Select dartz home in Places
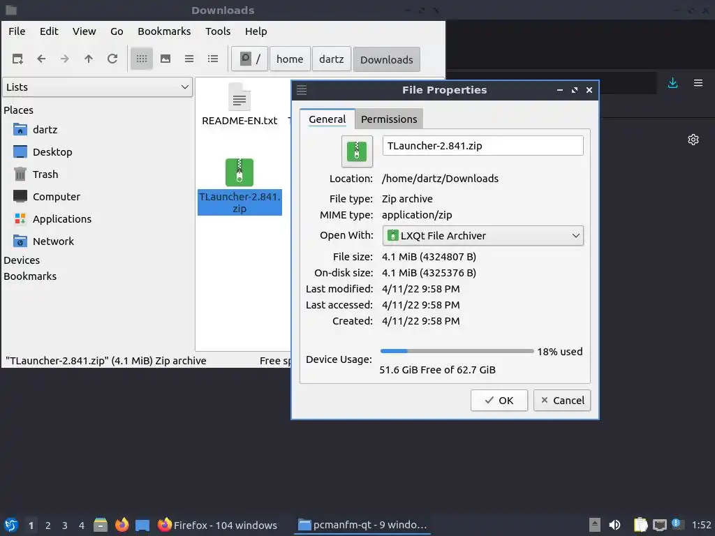This screenshot has width=715, height=536. point(45,130)
